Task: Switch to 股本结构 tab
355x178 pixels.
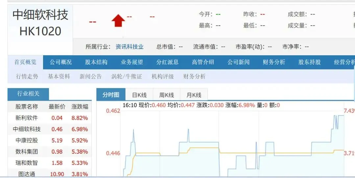Action: (96, 62)
